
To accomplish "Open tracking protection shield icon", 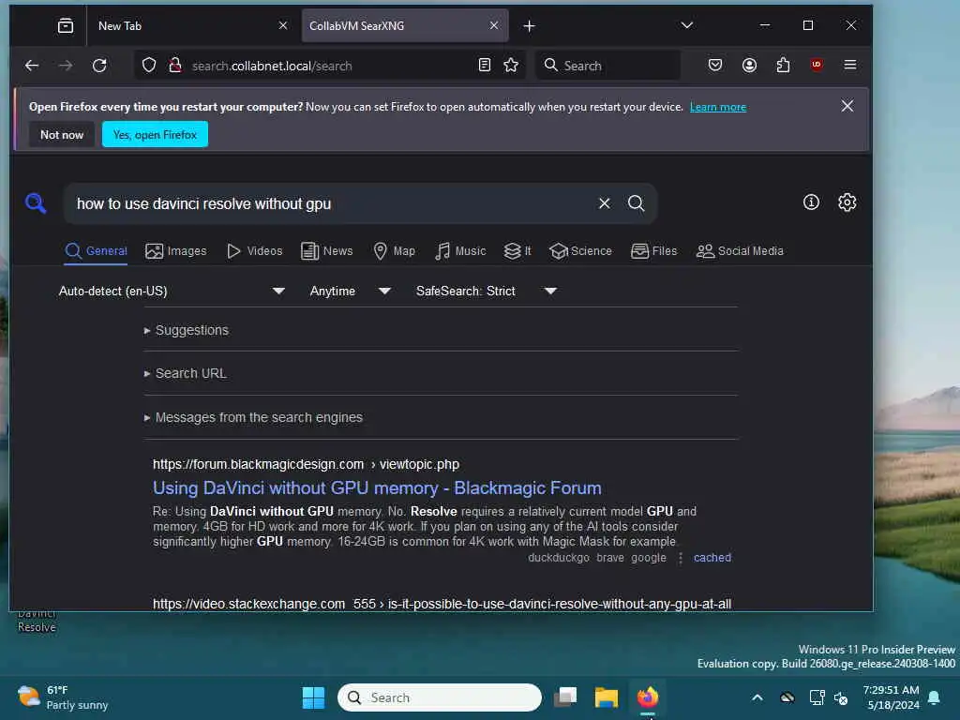I will (149, 66).
